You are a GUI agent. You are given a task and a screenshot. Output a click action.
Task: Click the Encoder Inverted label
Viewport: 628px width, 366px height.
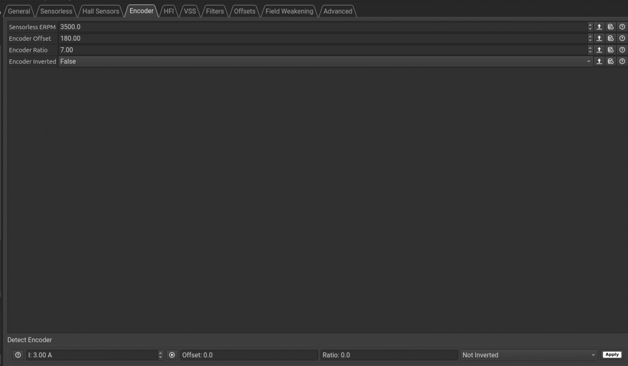(33, 62)
